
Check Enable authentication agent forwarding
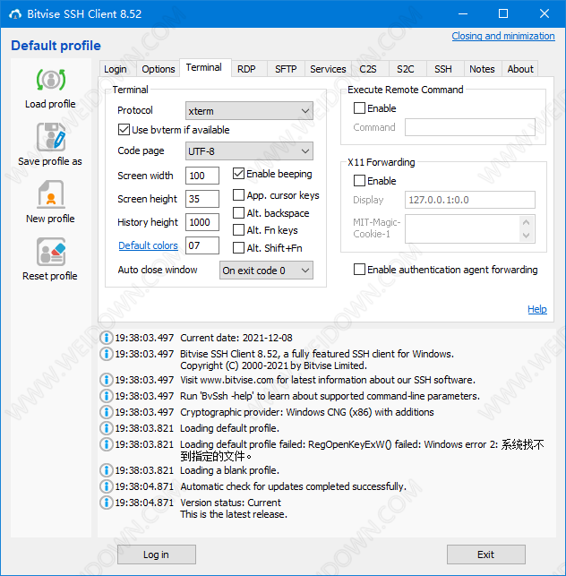pyautogui.click(x=359, y=270)
